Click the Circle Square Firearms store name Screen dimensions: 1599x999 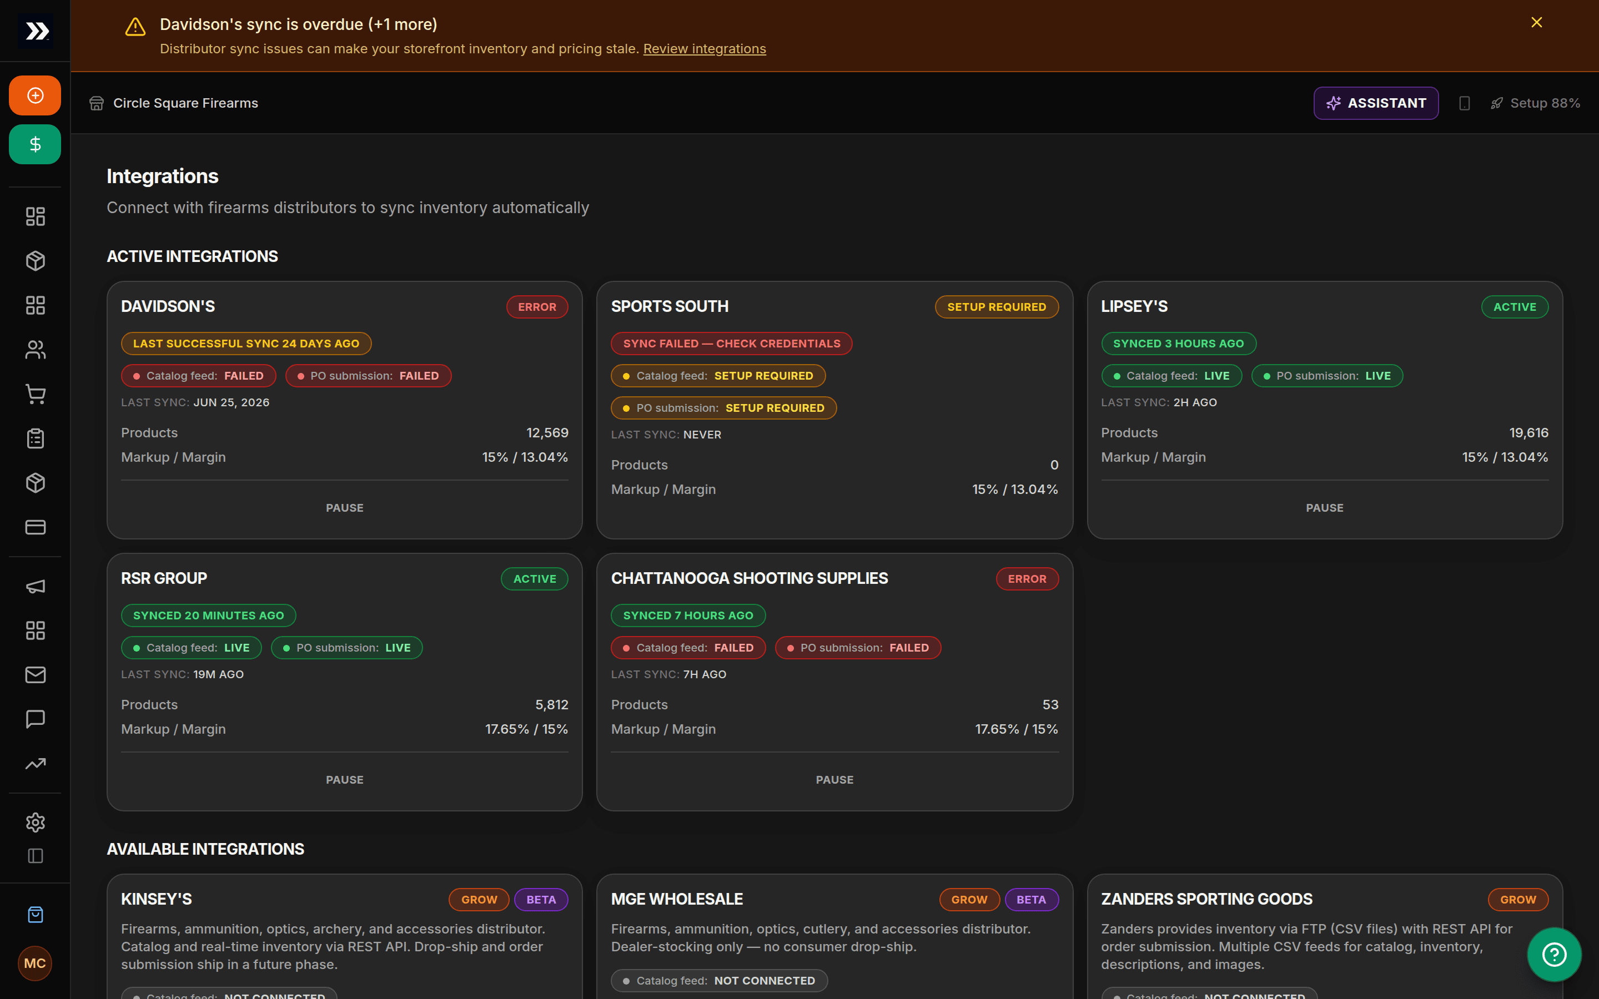(185, 103)
